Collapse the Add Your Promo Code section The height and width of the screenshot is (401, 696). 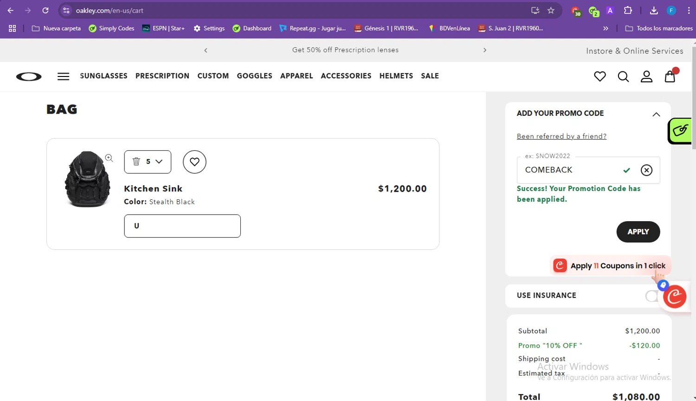[x=656, y=115]
